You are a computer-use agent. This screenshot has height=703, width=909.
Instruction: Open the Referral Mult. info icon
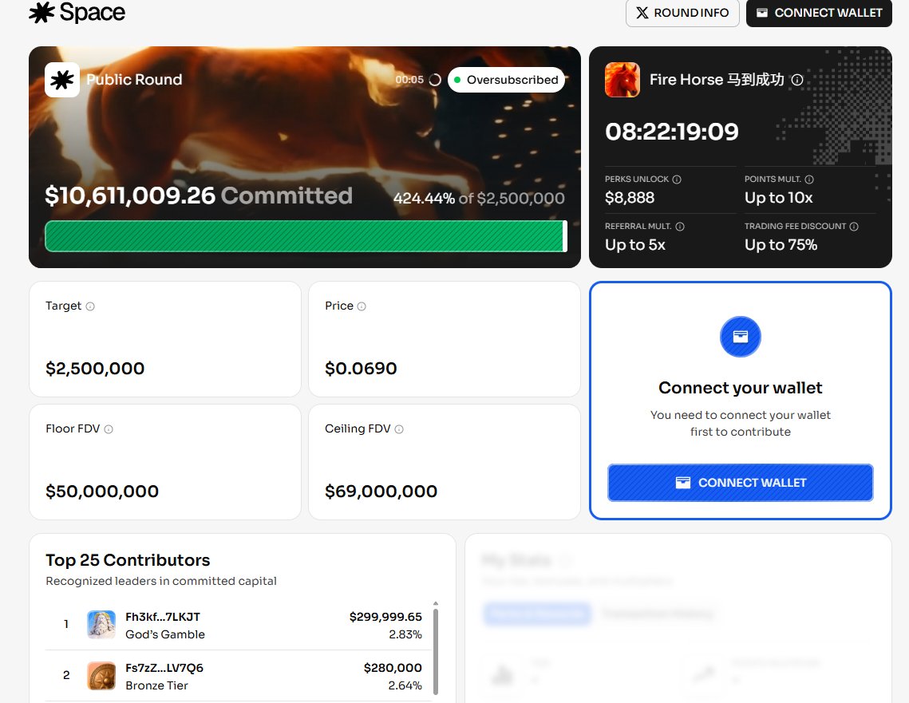680,227
